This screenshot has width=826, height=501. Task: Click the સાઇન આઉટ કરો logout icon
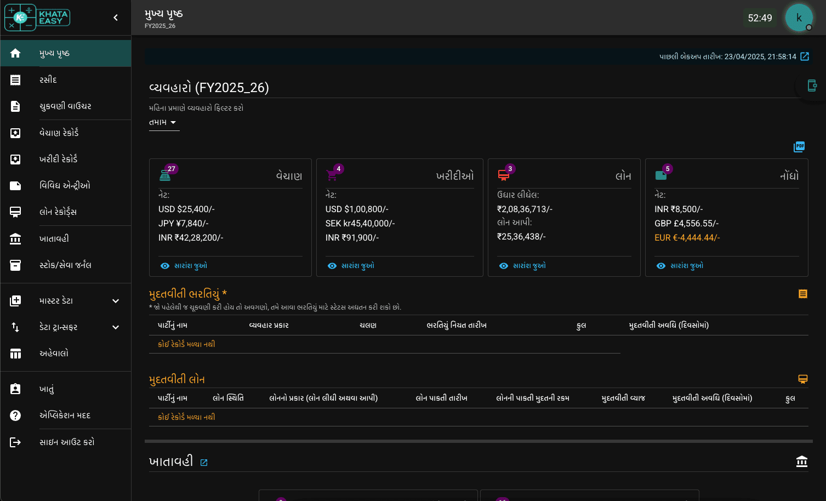coord(15,442)
